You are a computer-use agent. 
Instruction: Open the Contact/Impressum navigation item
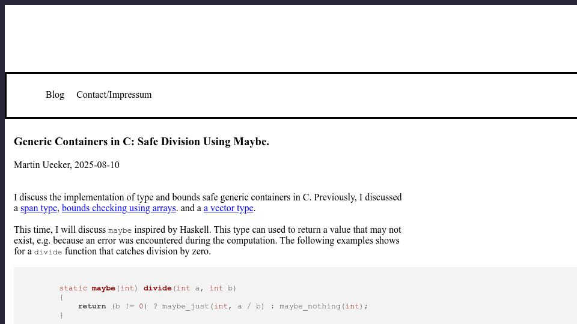click(x=114, y=95)
